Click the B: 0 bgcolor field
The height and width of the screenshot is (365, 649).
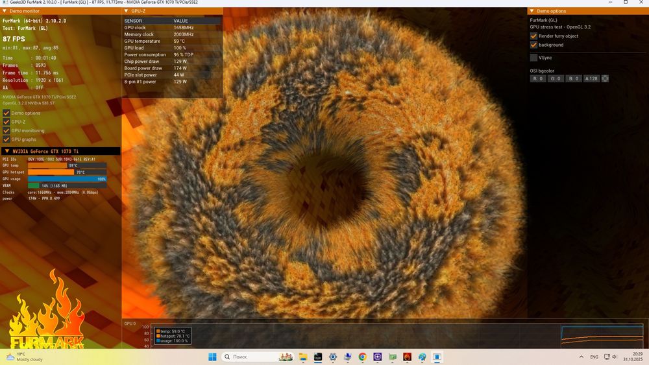point(573,78)
